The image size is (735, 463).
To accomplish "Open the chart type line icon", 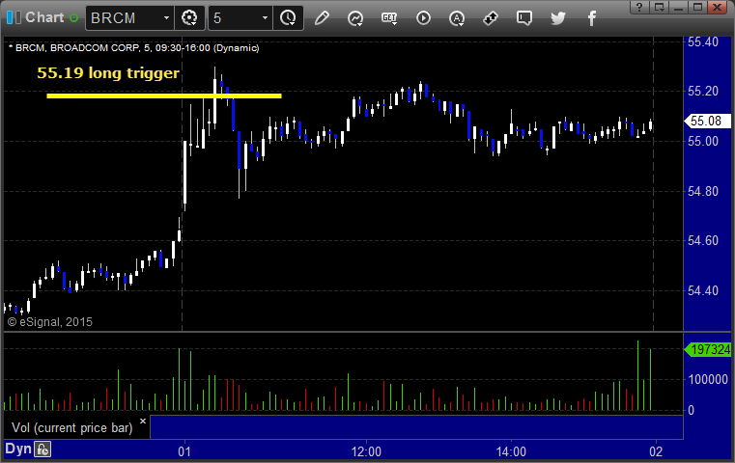I will pos(355,18).
